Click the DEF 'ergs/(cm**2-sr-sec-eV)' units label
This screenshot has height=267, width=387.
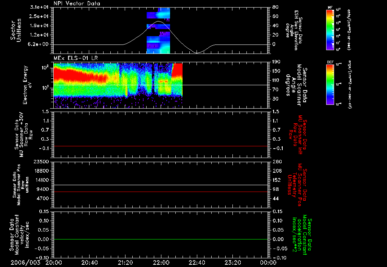tap(349, 84)
